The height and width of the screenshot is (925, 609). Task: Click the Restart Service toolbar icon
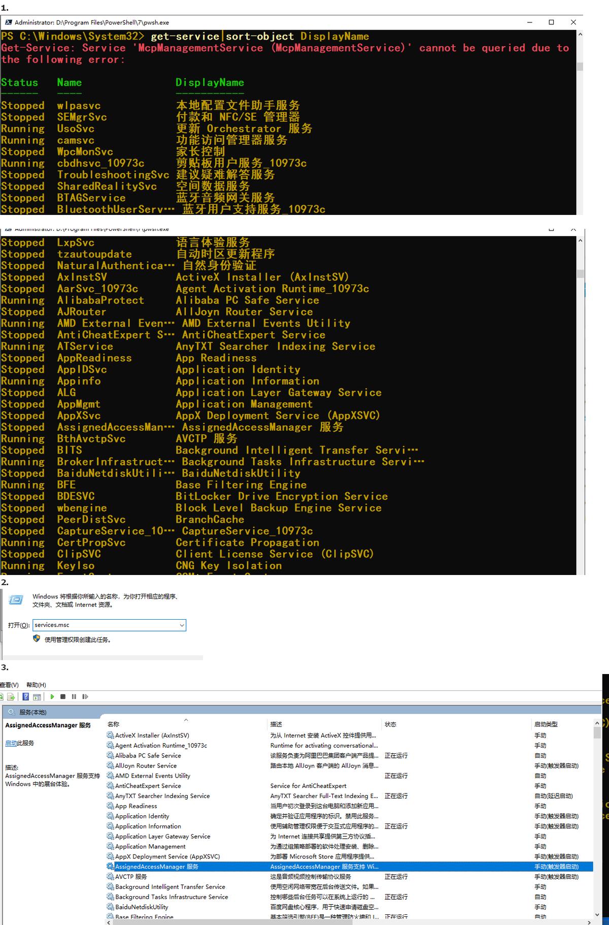point(85,696)
